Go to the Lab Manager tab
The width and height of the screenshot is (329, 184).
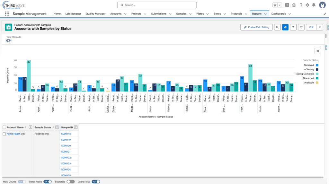(x=73, y=13)
